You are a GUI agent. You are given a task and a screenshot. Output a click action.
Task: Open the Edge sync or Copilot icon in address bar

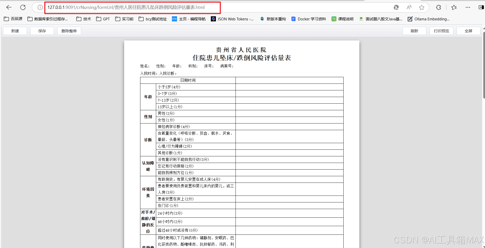point(396,7)
